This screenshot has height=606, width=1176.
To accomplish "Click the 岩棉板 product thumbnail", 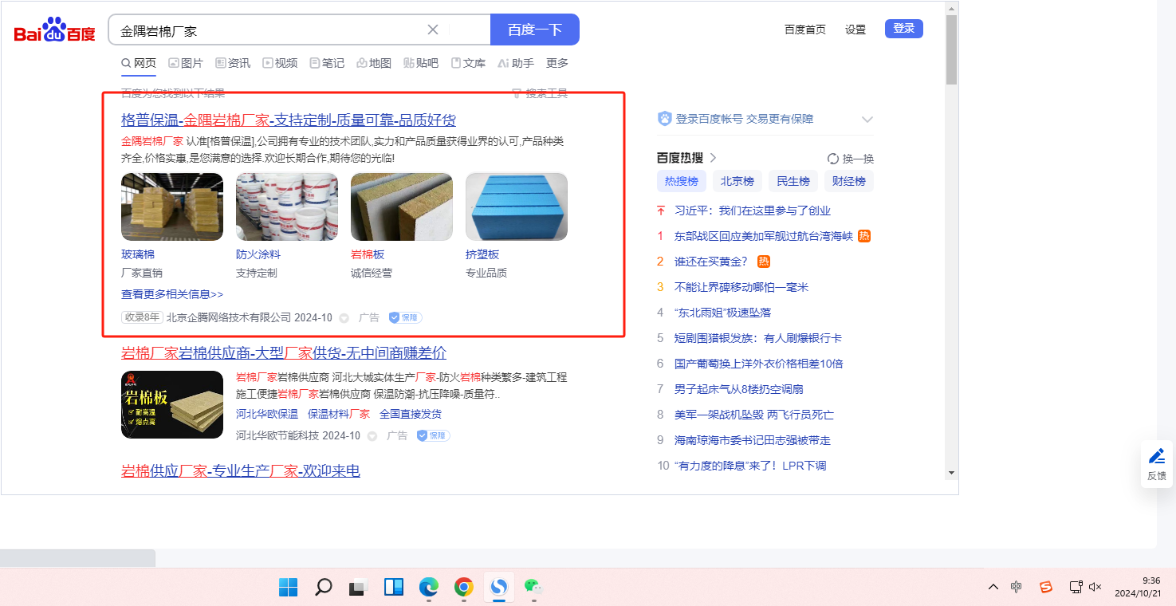I will pyautogui.click(x=402, y=207).
